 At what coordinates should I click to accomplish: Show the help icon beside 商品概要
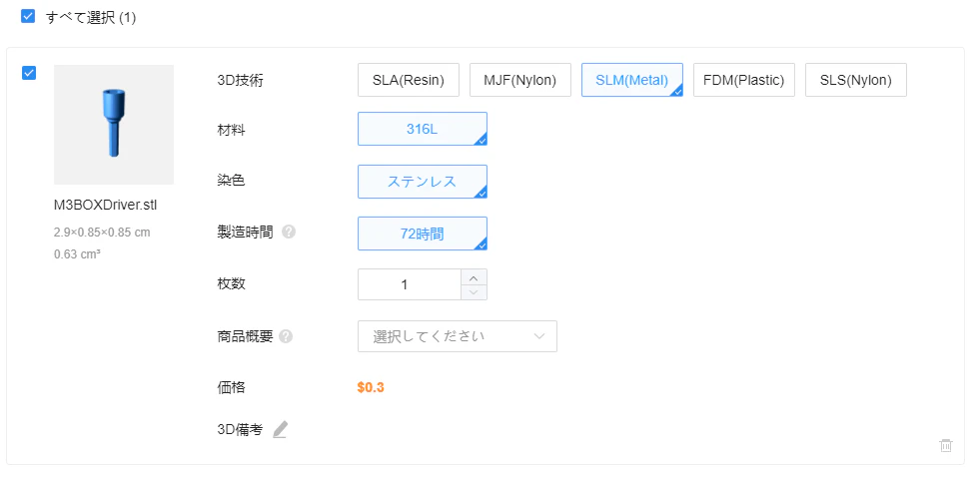(x=286, y=336)
